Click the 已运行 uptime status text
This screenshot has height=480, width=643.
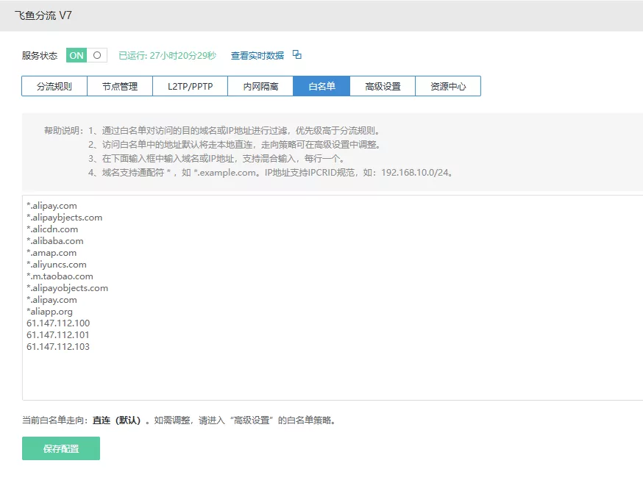pos(167,55)
